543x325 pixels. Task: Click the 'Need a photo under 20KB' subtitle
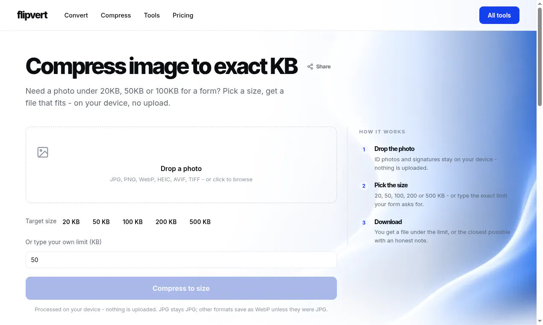click(155, 97)
